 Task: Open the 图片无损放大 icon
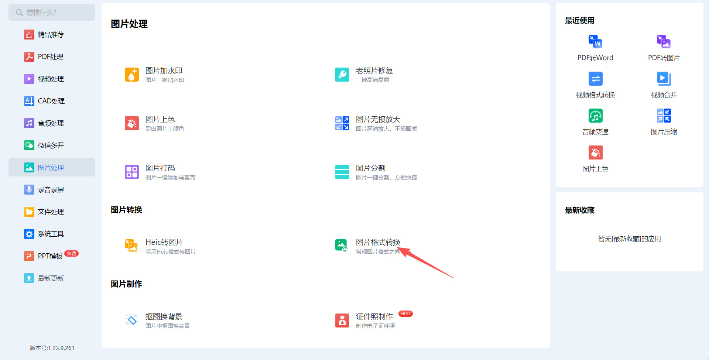(x=342, y=123)
